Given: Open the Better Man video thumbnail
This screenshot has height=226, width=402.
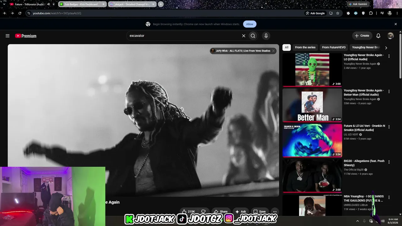Looking at the screenshot, I should click(x=312, y=105).
